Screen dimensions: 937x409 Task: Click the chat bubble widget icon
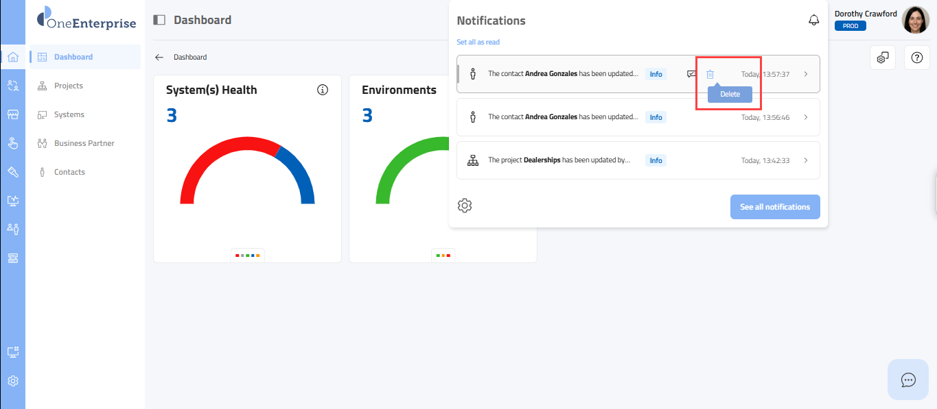908,380
